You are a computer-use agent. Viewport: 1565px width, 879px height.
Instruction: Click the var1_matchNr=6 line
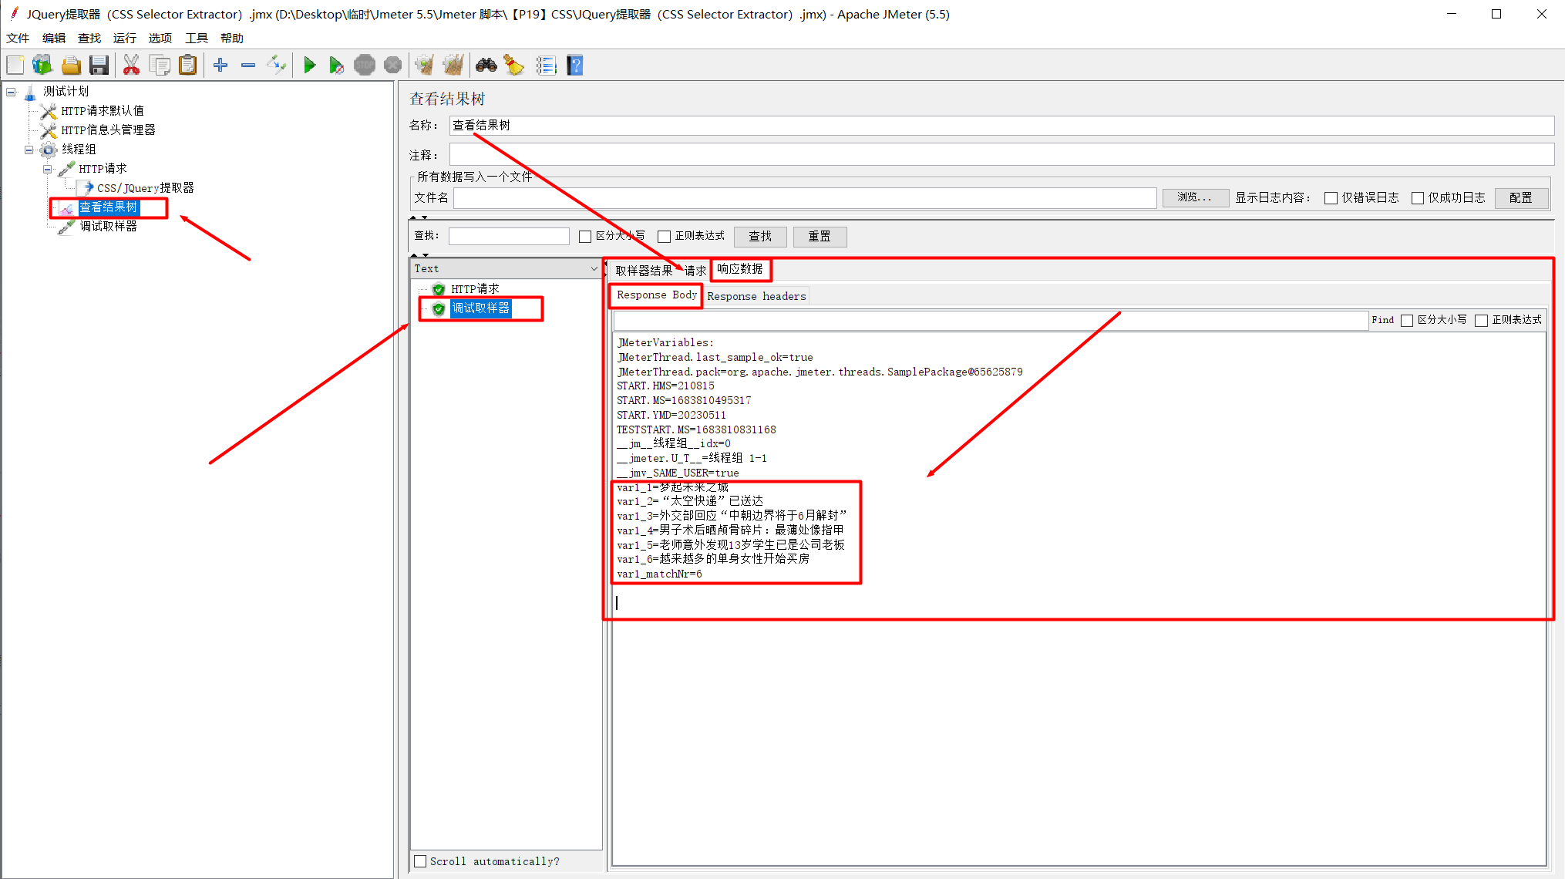659,574
